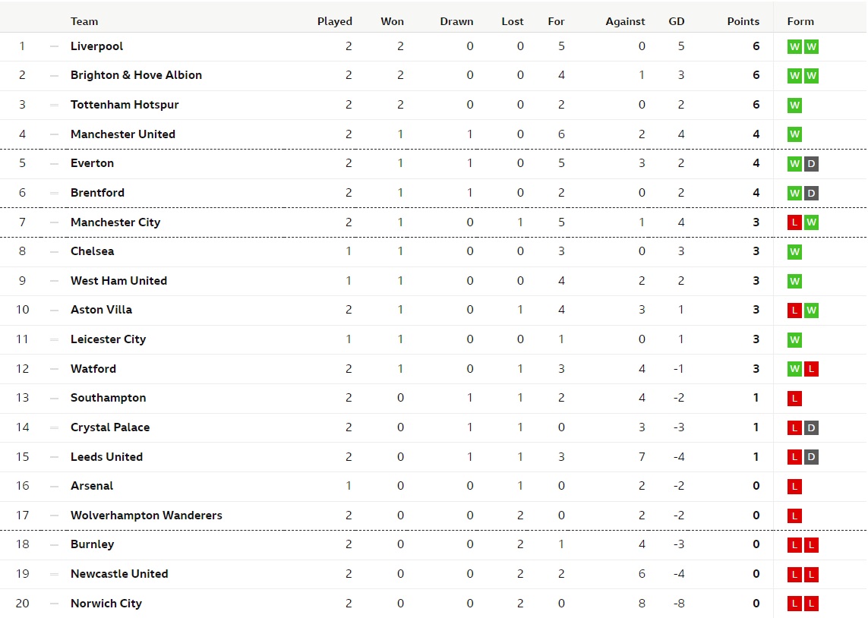868x618 pixels.
Task: Click the Played column header
Action: tap(334, 21)
